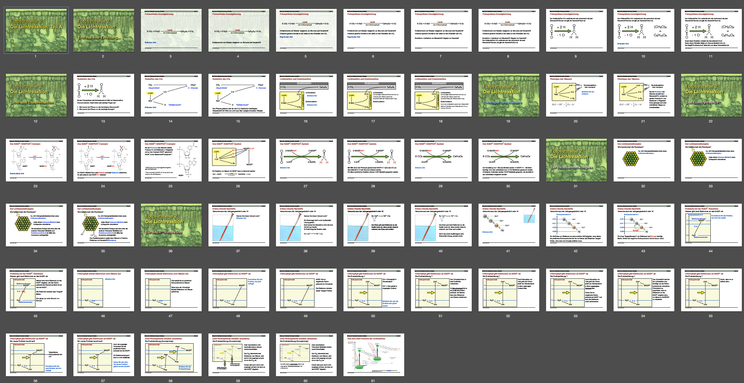The height and width of the screenshot is (383, 744).
Task: Click slide 3, the first Fotosynthese-Grundgleichung slide
Action: coord(171,30)
